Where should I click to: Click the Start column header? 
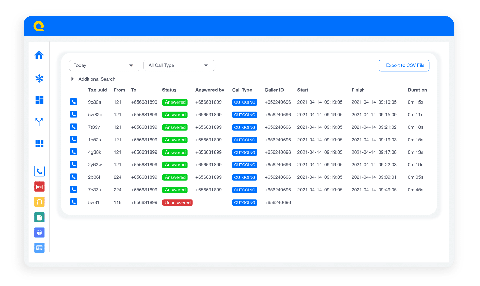point(303,90)
